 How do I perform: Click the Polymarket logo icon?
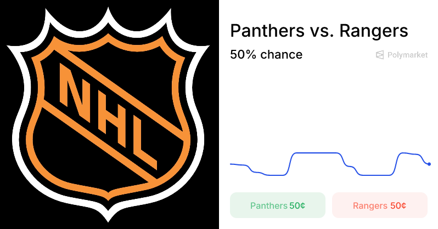[x=380, y=55]
